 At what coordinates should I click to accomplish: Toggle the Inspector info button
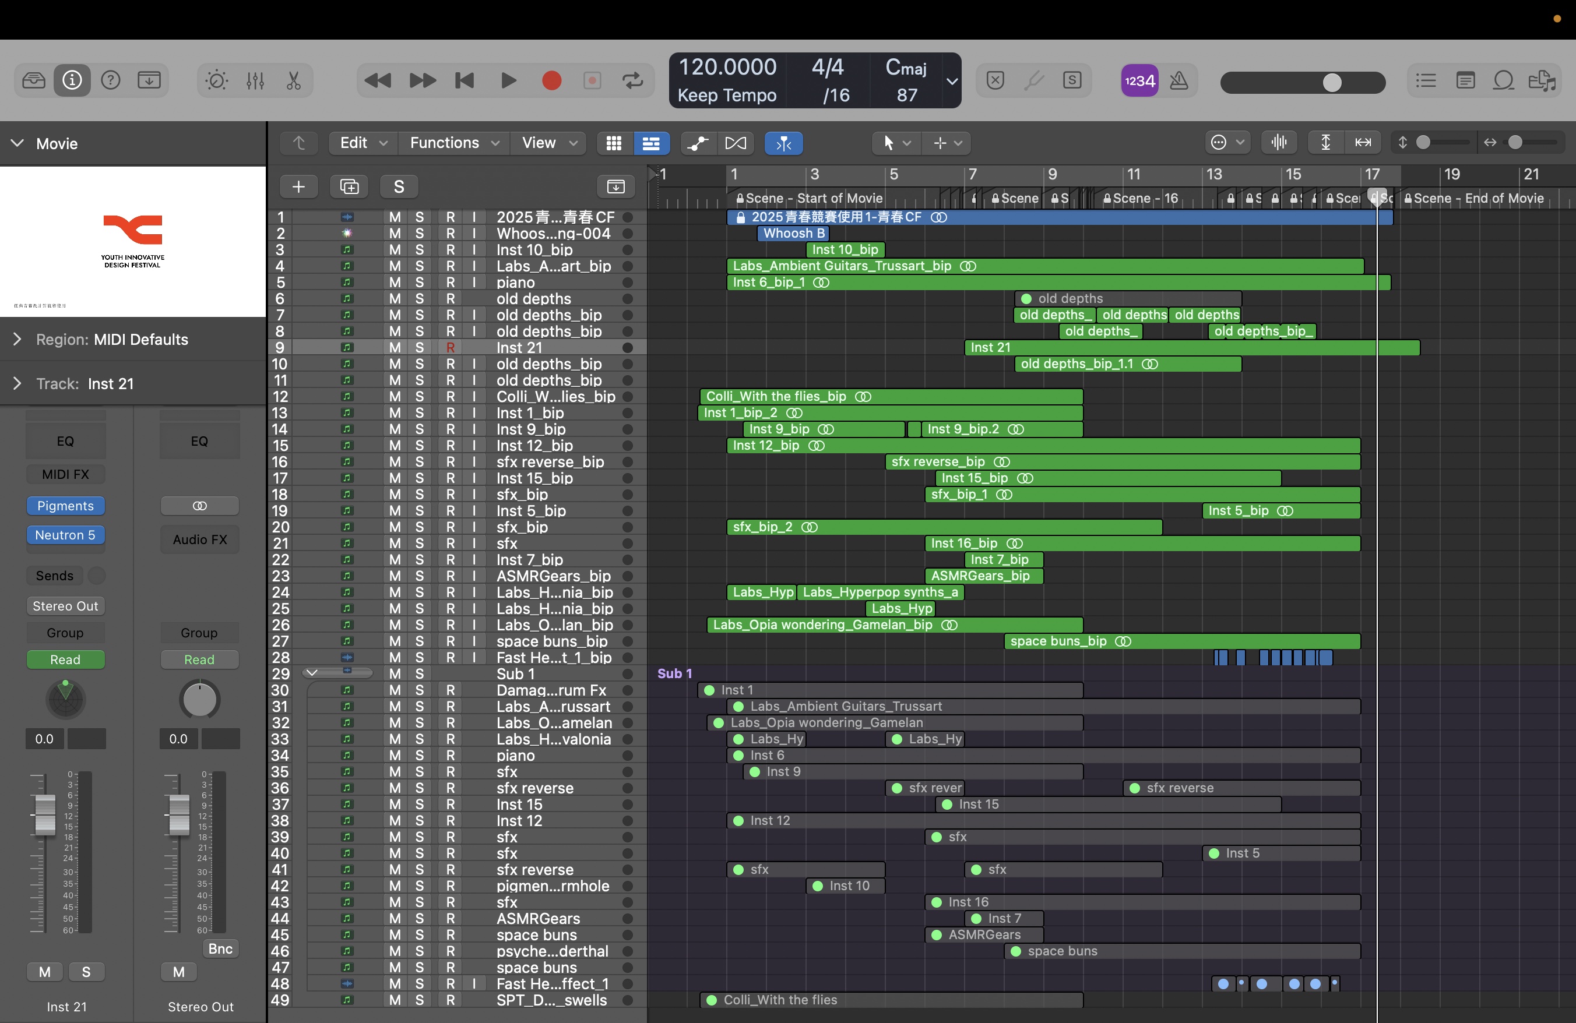pos(72,81)
